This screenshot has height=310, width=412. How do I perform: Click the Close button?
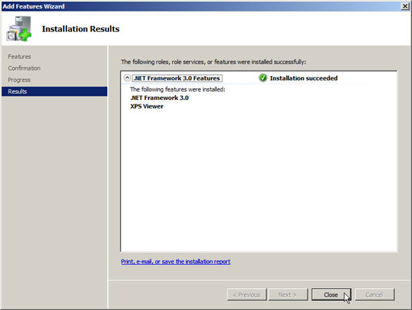click(x=331, y=294)
